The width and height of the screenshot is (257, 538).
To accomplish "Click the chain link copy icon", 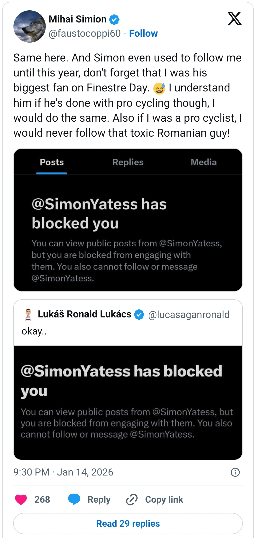I will pyautogui.click(x=132, y=499).
